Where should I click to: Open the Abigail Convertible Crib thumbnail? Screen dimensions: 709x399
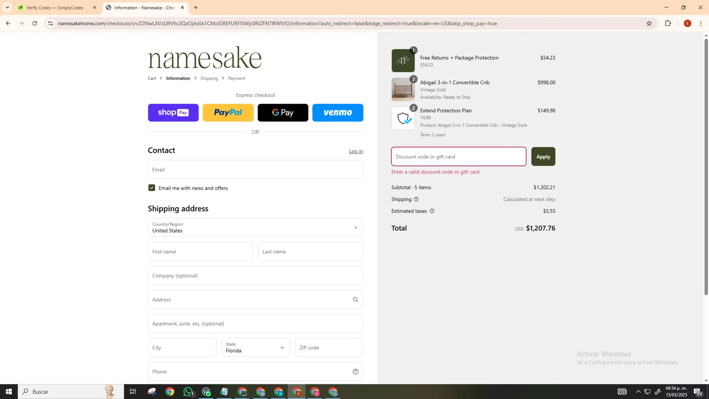click(x=403, y=89)
